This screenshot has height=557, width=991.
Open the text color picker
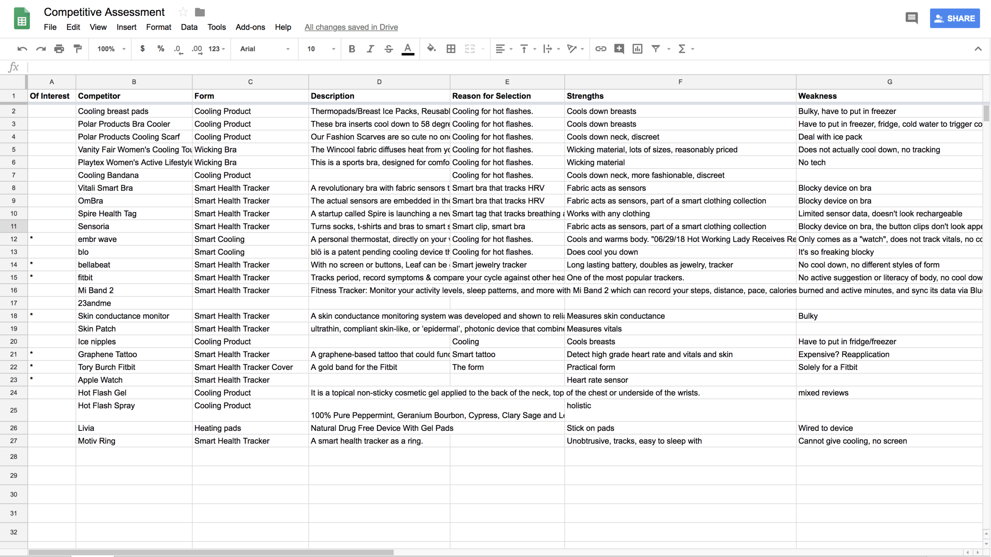pyautogui.click(x=408, y=49)
